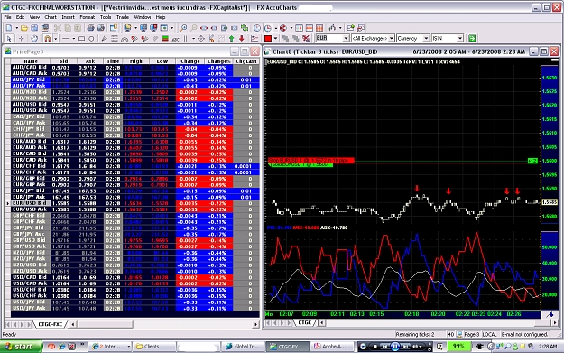Image resolution: width=564 pixels, height=353 pixels.
Task: Click the horizontal lines drawing tool icon
Action: (x=115, y=38)
